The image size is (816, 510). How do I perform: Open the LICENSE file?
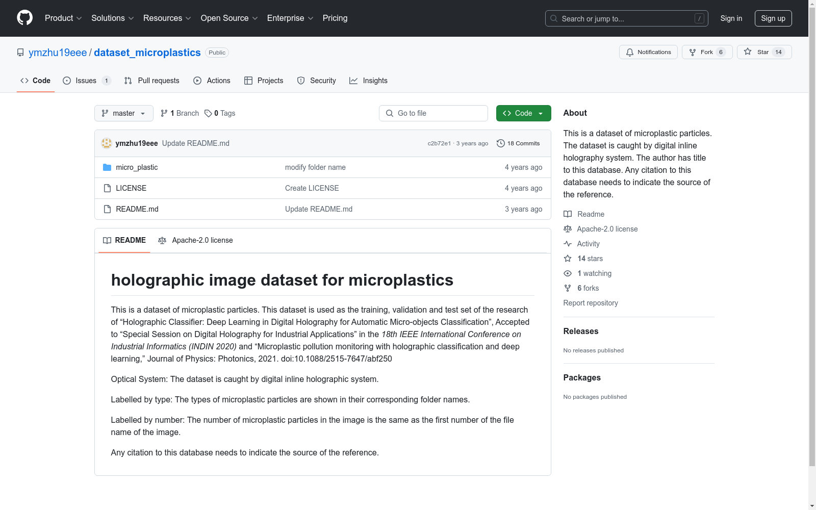point(131,188)
